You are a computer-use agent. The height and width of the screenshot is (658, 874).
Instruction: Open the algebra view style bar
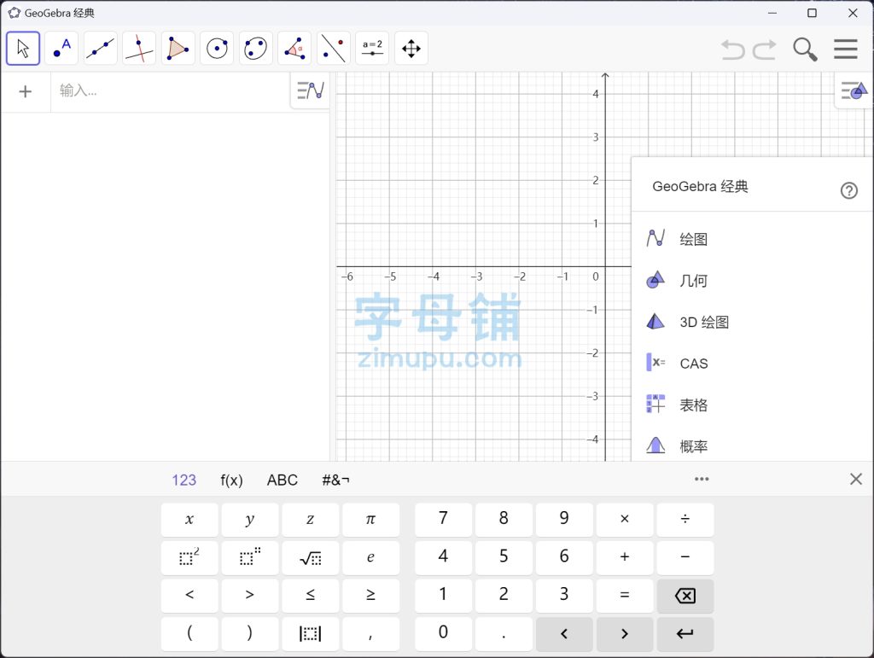coord(311,90)
